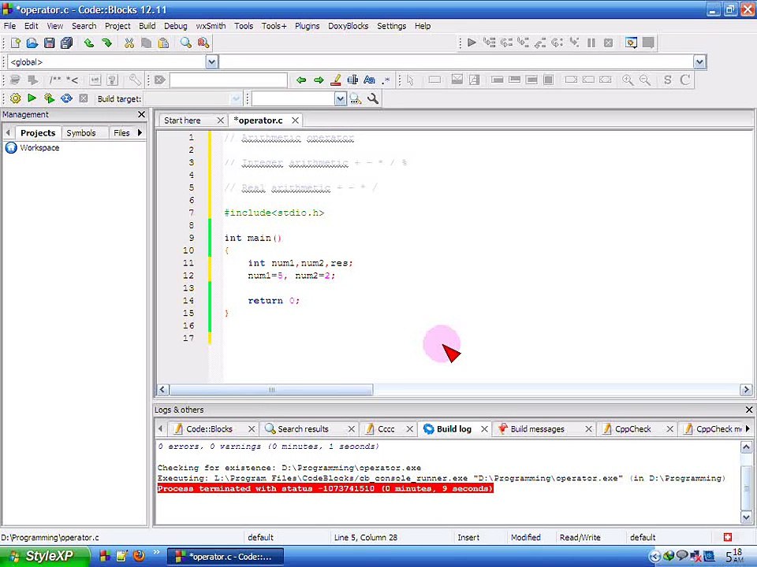The image size is (757, 567).
Task: Click the editor horizontal scrollbar thumb
Action: point(271,390)
